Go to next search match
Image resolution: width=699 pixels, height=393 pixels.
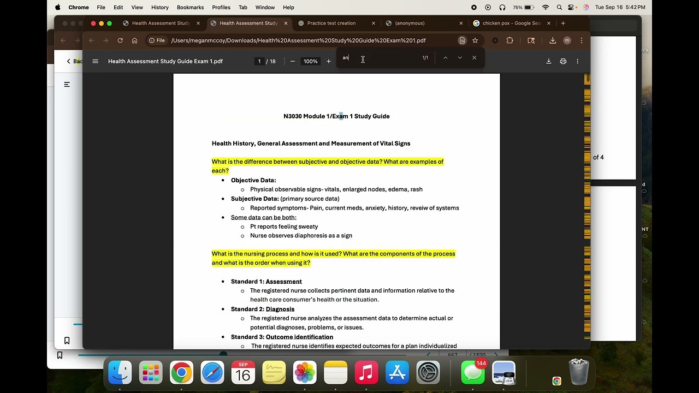click(x=460, y=58)
